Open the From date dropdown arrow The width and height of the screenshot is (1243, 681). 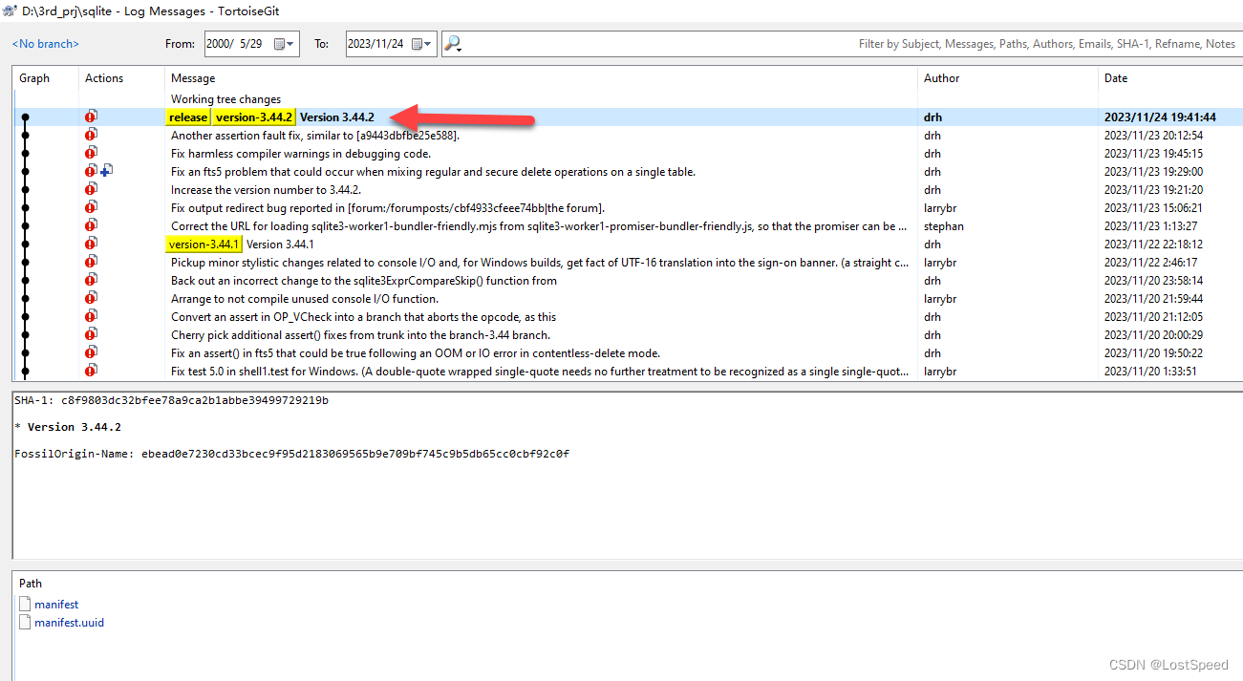tap(290, 43)
